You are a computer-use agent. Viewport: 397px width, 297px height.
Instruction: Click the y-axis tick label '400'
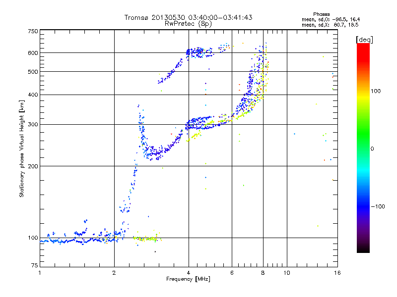click(33, 95)
